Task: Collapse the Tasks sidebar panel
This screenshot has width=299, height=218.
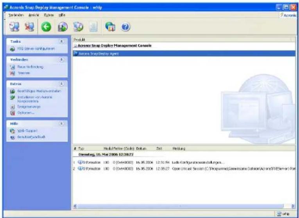Action: coord(61,41)
